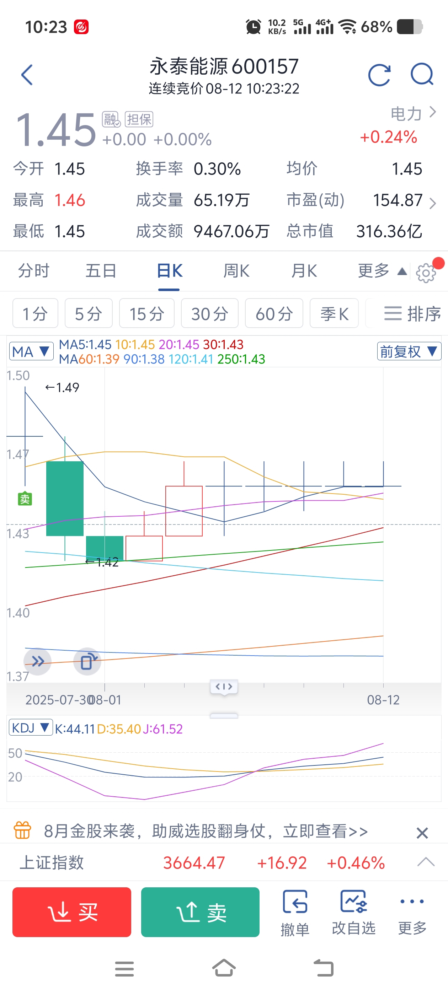Open the 前复权 adjustment dropdown
This screenshot has height=995, width=448.
point(409,351)
